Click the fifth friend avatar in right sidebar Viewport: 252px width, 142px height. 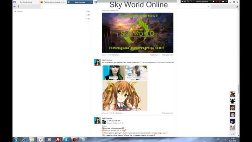coord(233,121)
